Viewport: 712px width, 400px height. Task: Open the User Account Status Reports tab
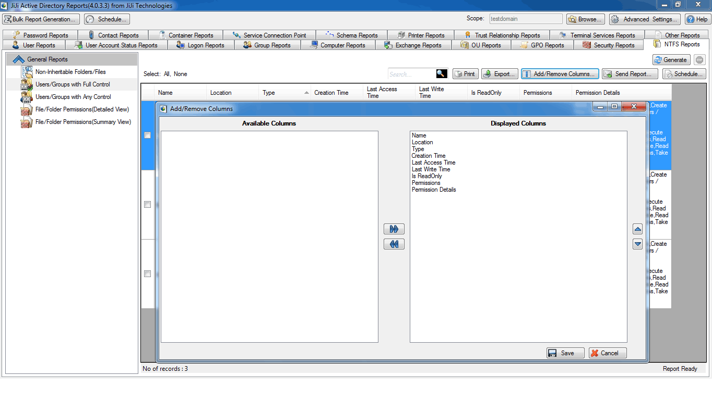[x=116, y=45]
